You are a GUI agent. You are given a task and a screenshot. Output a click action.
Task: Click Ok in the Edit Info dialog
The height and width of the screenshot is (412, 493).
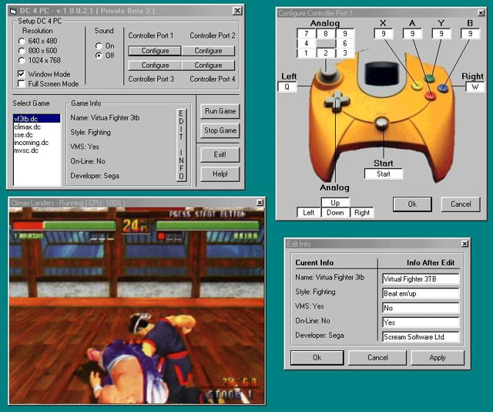click(x=317, y=357)
